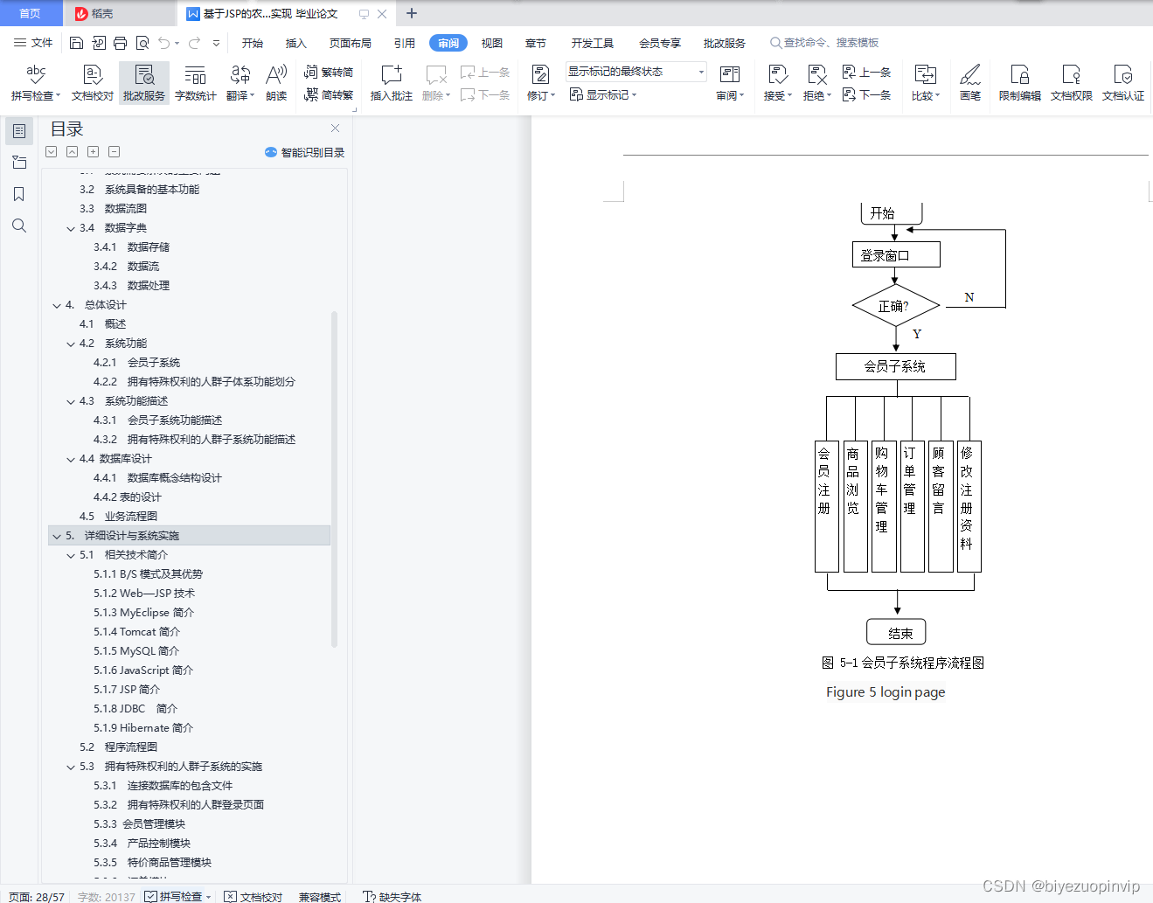Screen dimensions: 1153x903
Task: Click 缺失字体 in the status bar
Action: [x=392, y=897]
